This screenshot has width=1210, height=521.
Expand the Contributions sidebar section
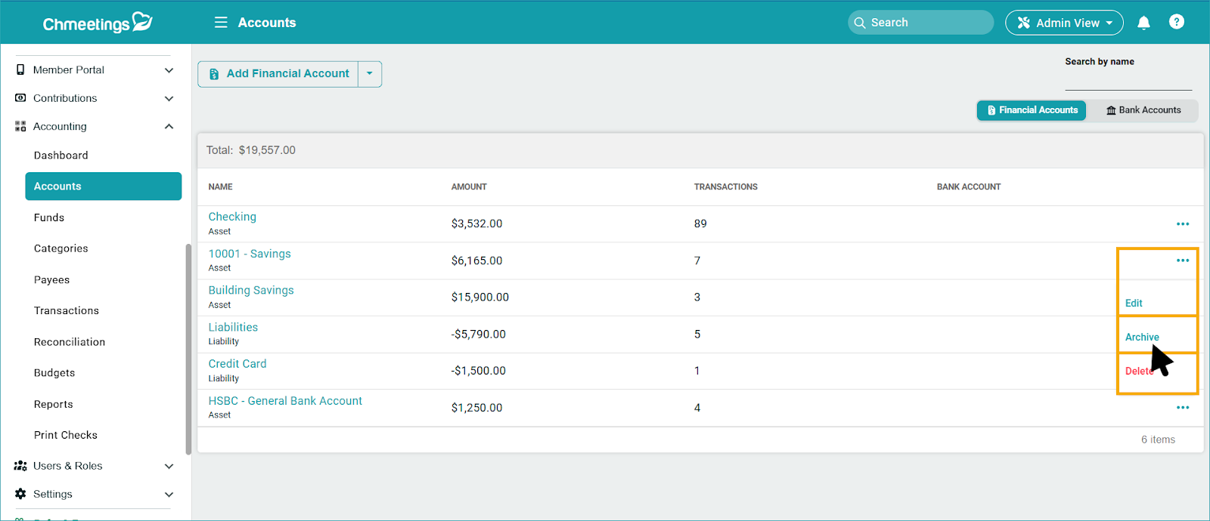(169, 98)
